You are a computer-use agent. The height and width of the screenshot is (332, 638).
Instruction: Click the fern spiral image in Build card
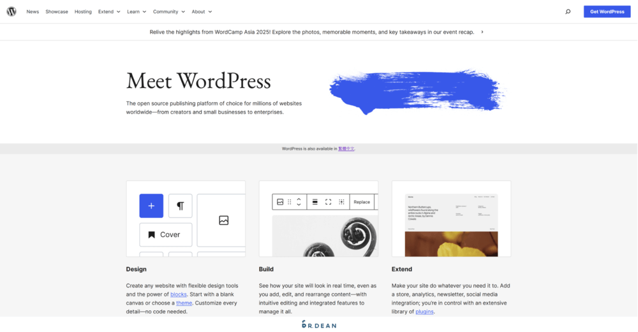[x=325, y=236]
